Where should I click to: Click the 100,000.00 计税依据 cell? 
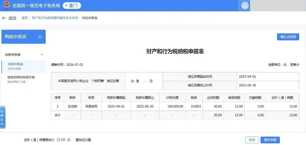[172, 106]
